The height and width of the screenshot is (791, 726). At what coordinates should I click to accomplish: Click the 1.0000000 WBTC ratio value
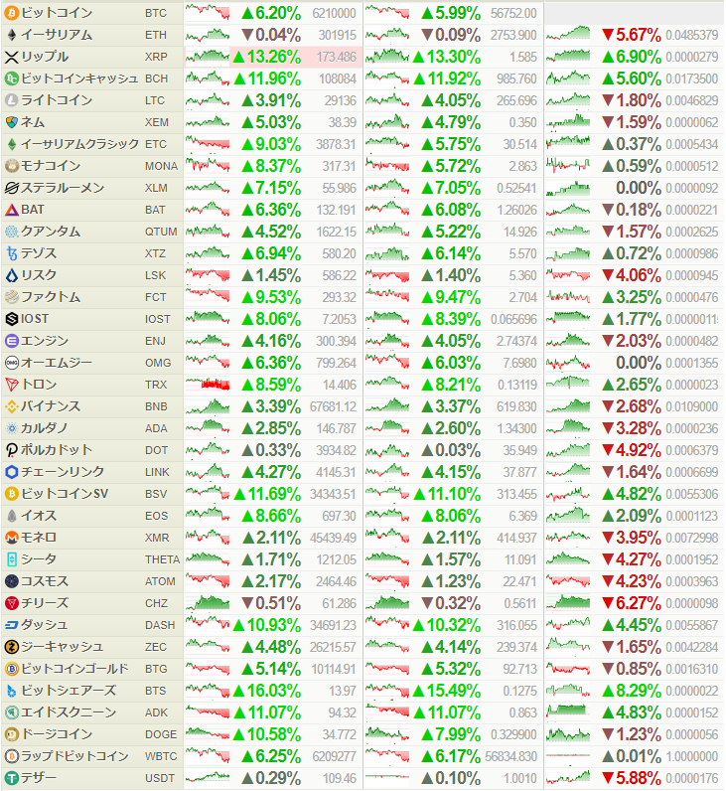pos(691,756)
